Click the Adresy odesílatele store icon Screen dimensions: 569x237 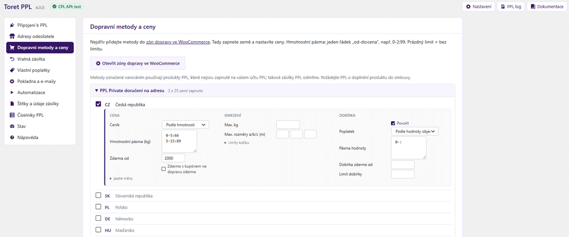tap(12, 36)
